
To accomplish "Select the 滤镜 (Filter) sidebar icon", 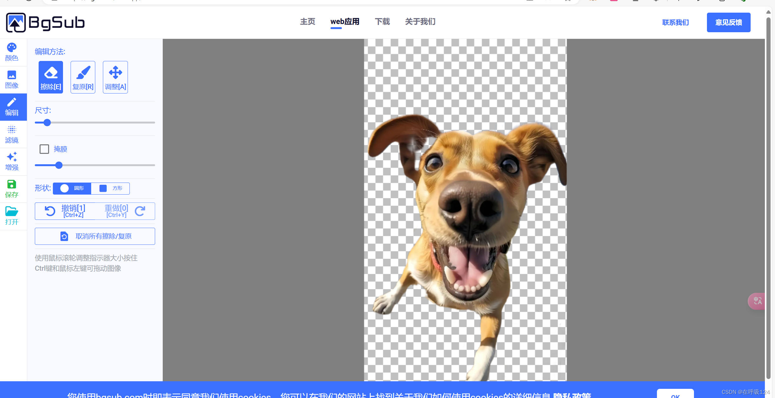I will coord(12,134).
